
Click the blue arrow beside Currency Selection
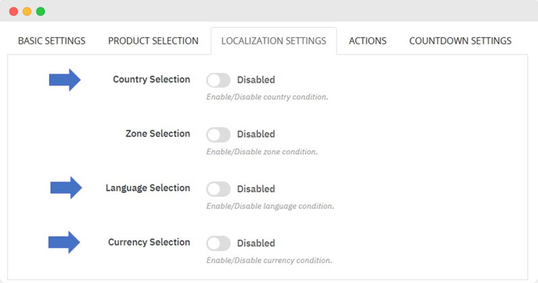(x=64, y=242)
